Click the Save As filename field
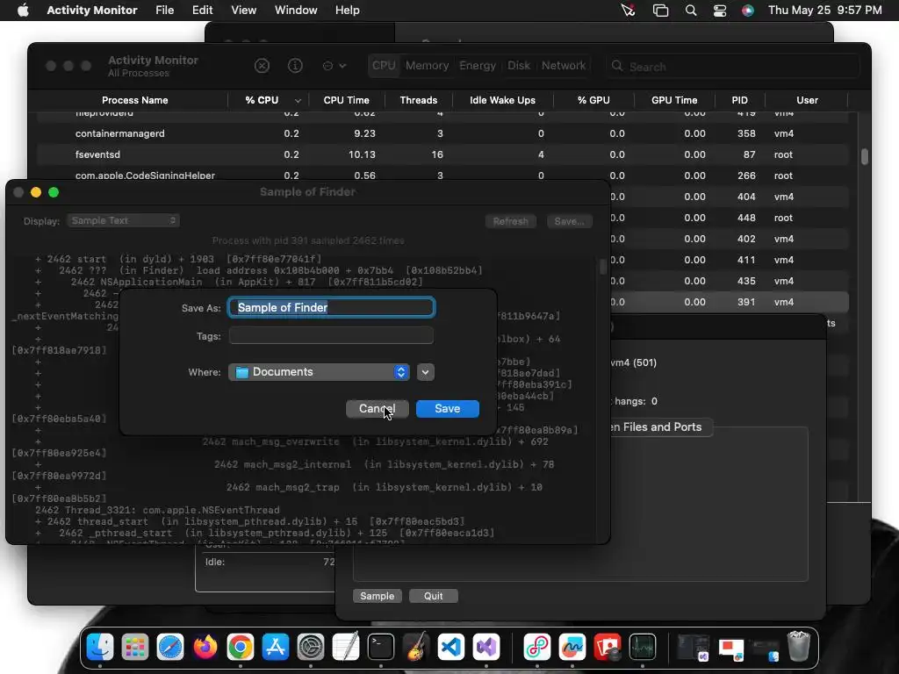Screen dimensions: 899x674 [331, 308]
